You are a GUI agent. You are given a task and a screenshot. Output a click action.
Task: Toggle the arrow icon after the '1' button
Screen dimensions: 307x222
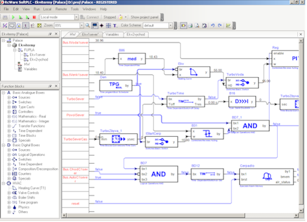33,25
